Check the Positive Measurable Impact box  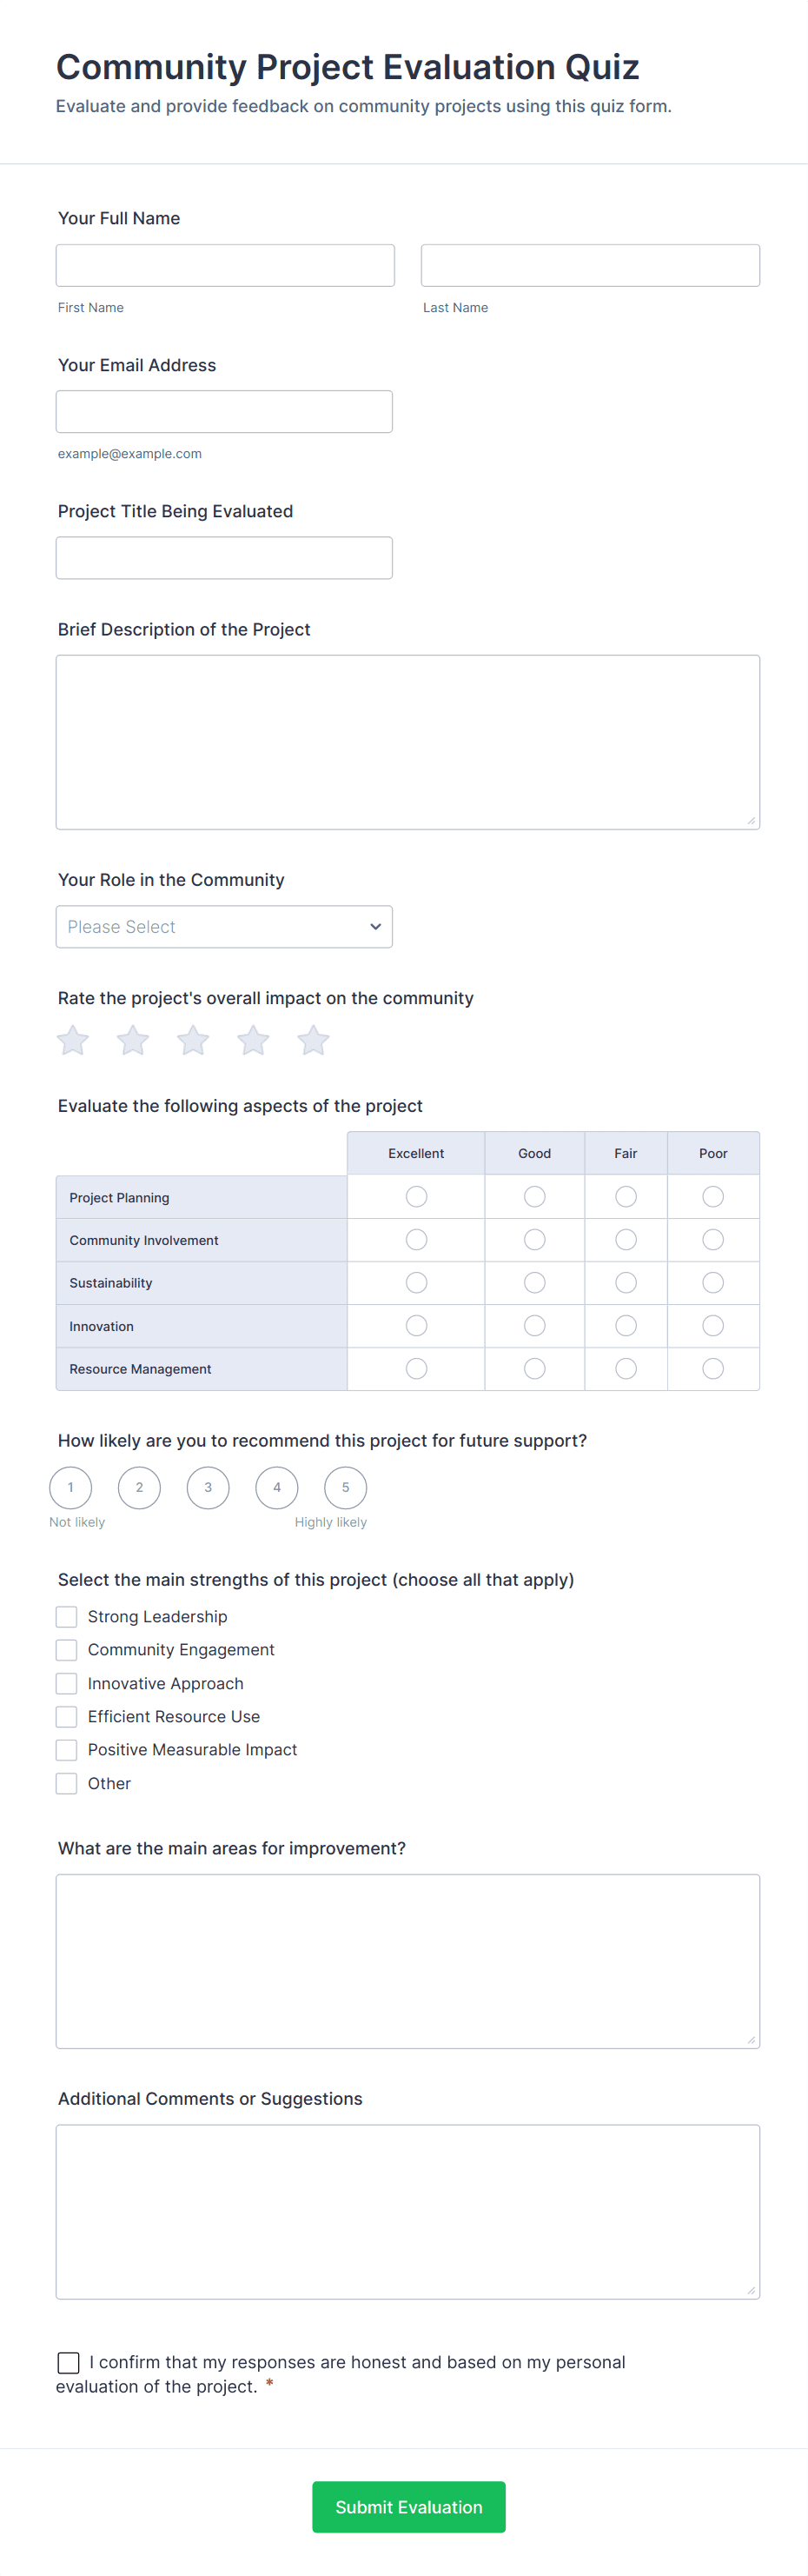[x=67, y=1750]
